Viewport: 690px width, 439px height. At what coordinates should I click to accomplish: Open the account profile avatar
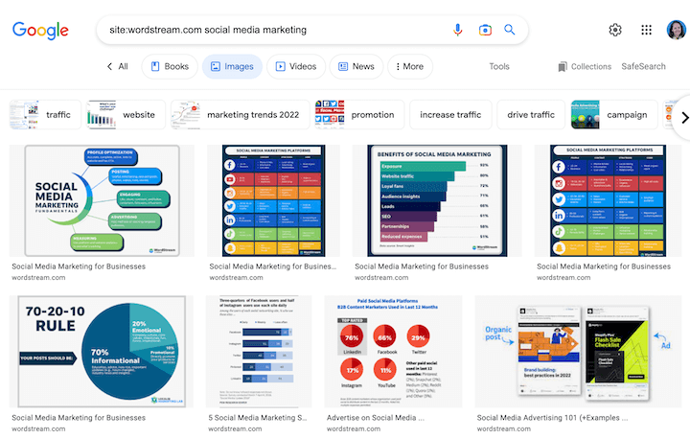coord(676,30)
